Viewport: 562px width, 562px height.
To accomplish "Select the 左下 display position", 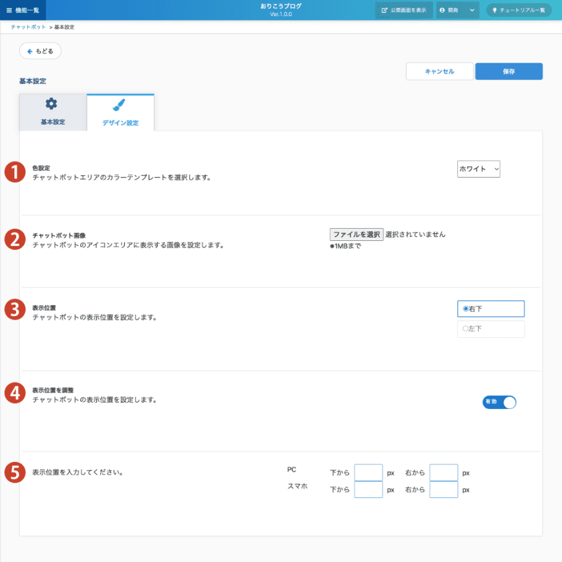I will coord(490,329).
